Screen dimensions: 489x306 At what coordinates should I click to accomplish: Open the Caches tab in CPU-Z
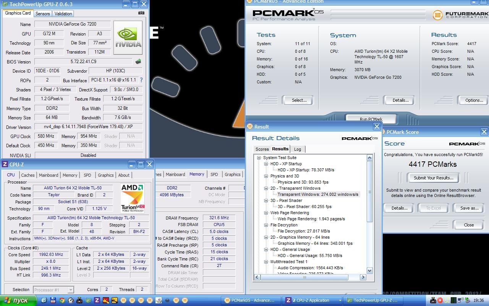[28, 175]
